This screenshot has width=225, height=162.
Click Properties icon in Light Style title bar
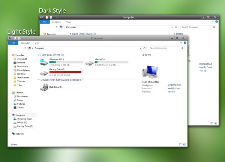coord(15,38)
